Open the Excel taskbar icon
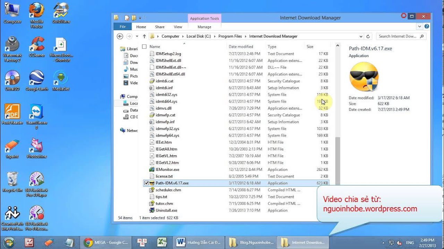This screenshot has height=249, width=444. (161, 242)
